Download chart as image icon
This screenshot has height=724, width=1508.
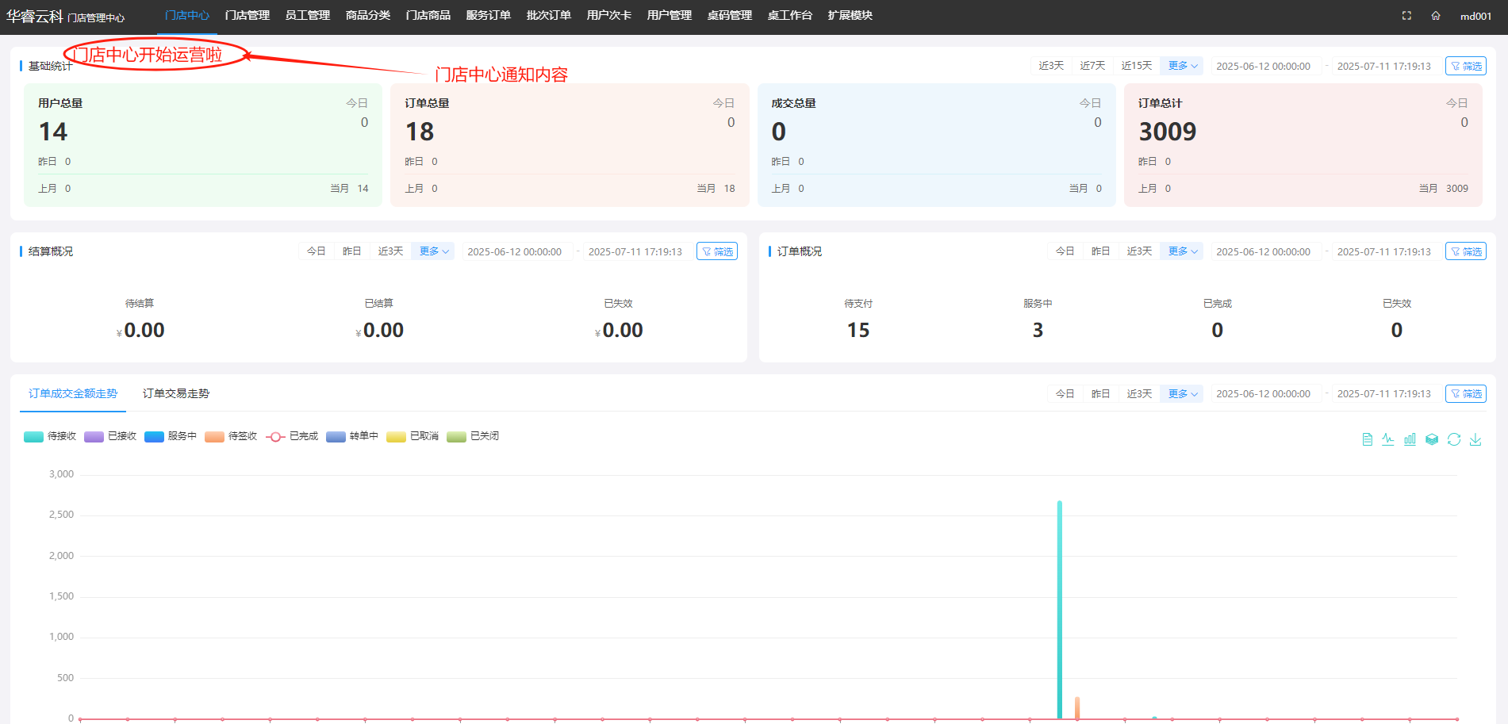tap(1475, 439)
